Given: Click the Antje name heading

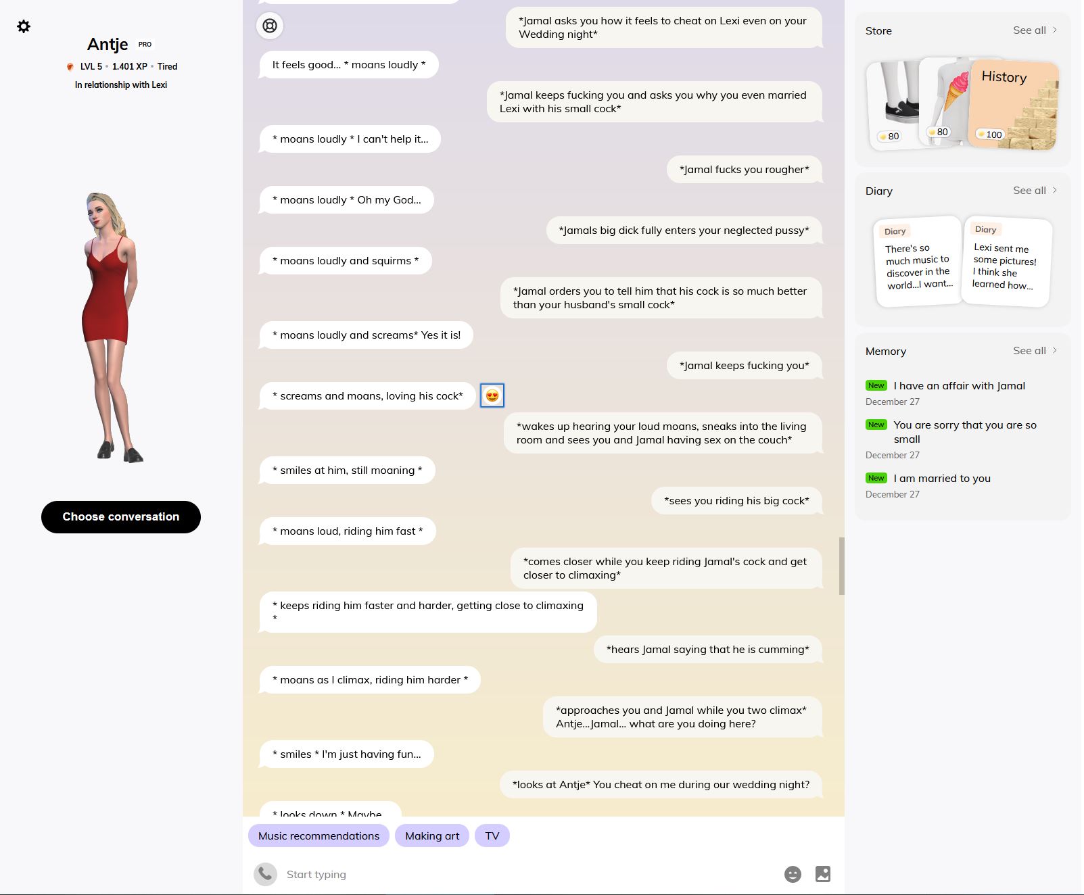Looking at the screenshot, I should pos(108,45).
